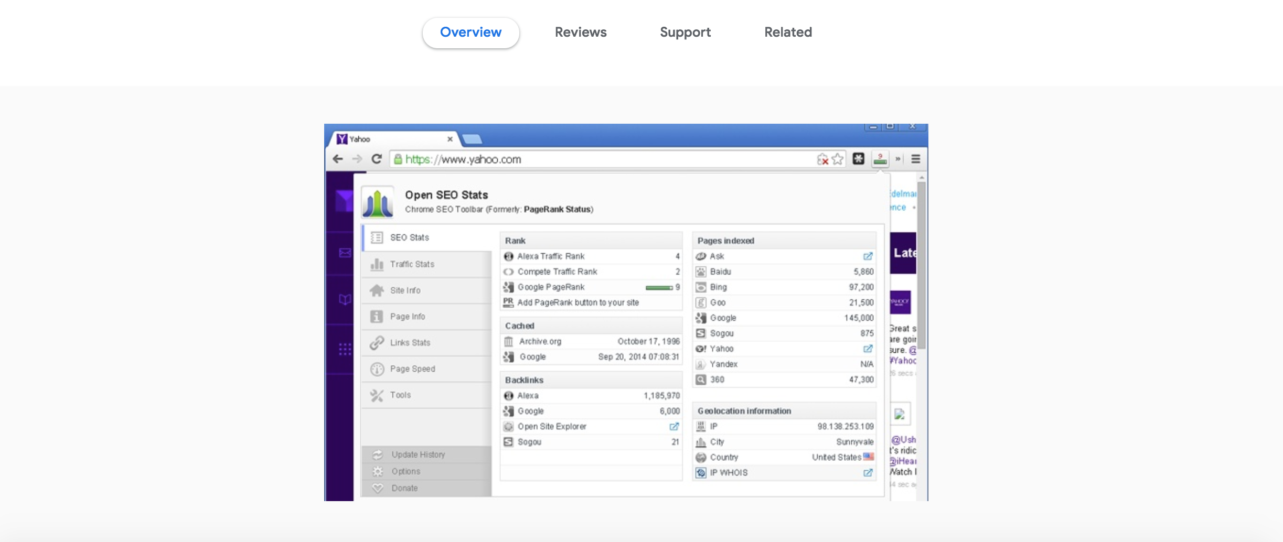Open the Site Info section

(x=427, y=290)
